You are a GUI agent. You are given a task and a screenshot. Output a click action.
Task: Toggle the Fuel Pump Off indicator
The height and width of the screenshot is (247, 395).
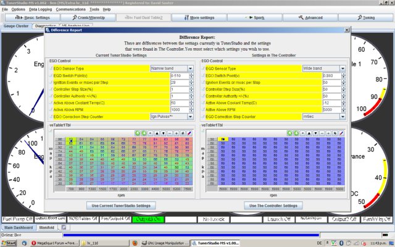(19, 219)
